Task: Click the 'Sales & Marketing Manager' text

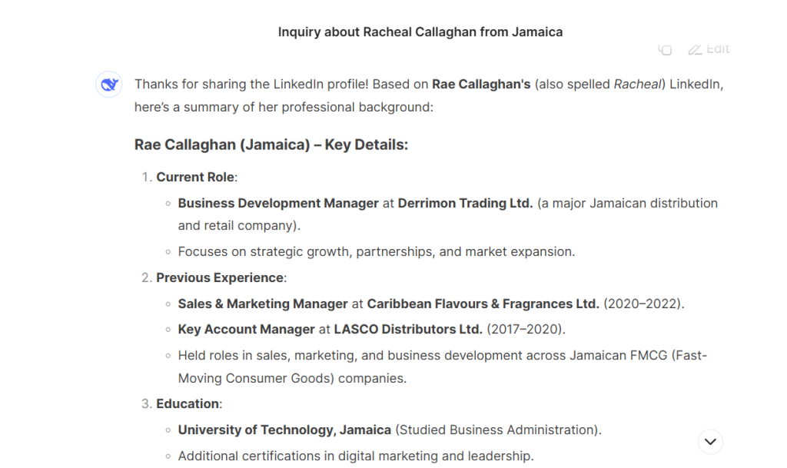Action: pyautogui.click(x=263, y=304)
